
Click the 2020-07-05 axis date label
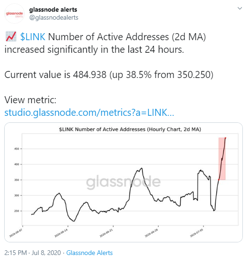(197, 233)
